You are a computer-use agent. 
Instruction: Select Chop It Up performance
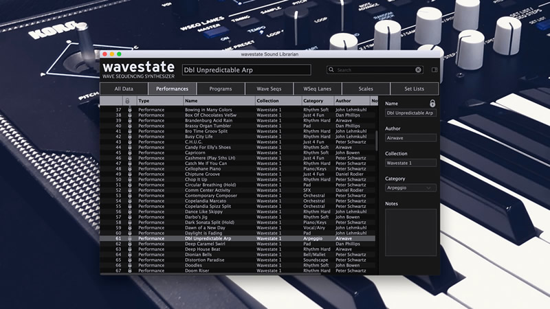pyautogui.click(x=237, y=179)
